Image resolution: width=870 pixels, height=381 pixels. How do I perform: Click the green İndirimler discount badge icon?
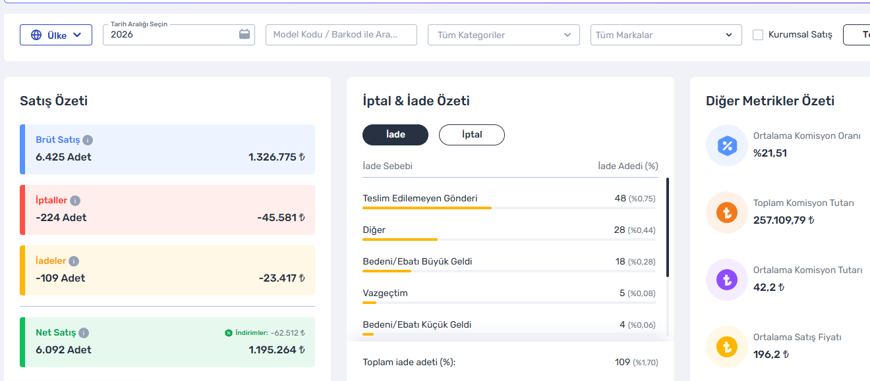click(x=229, y=333)
